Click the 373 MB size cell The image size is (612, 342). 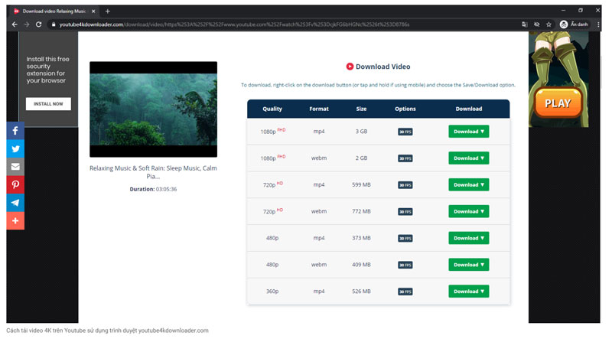pos(361,238)
